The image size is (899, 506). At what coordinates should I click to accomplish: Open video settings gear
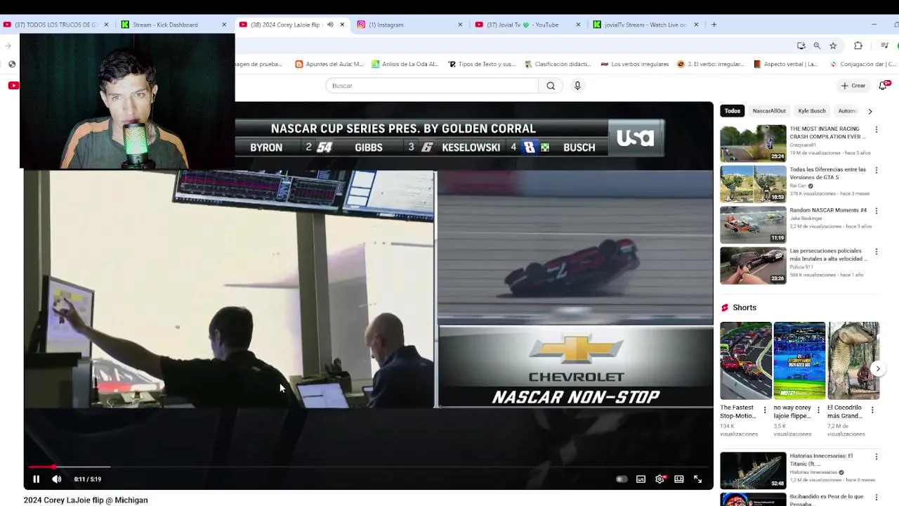660,479
